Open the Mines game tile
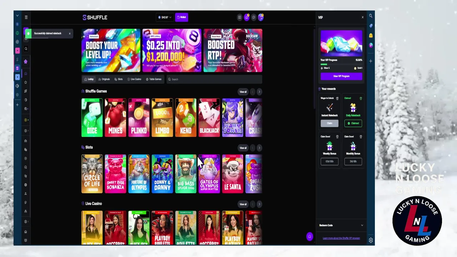Screen dimensions: 457x257 (x=115, y=118)
